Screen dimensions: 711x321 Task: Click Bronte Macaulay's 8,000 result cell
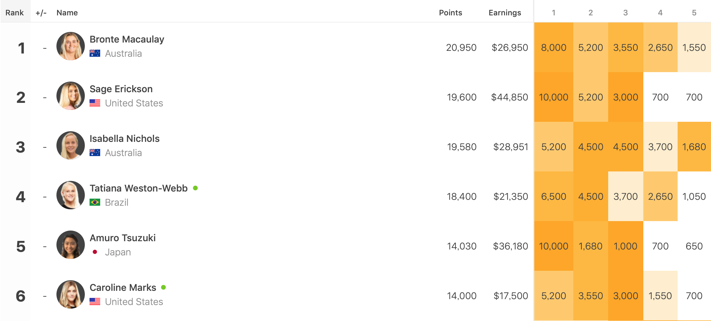pyautogui.click(x=553, y=48)
